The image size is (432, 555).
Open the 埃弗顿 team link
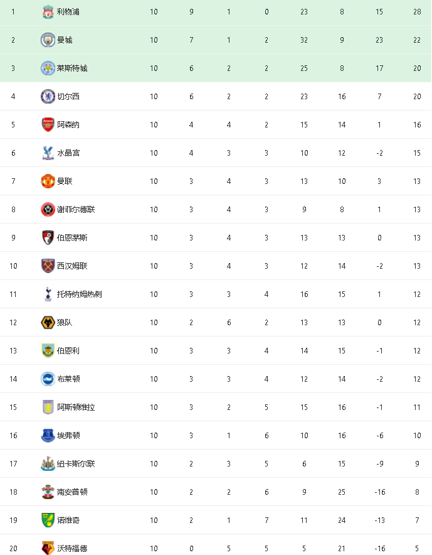pyautogui.click(x=68, y=435)
